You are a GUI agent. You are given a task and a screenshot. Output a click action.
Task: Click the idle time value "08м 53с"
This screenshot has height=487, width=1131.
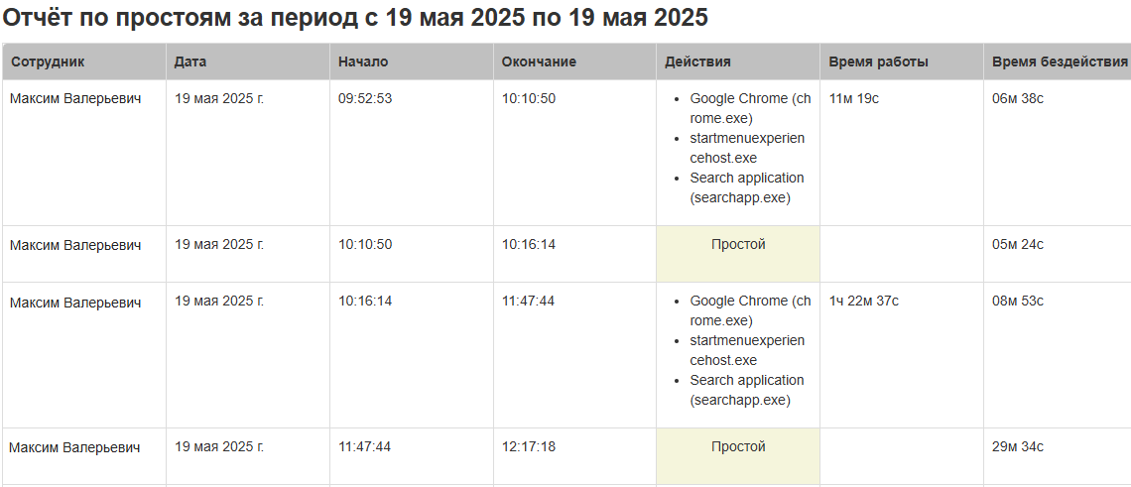[1018, 301]
